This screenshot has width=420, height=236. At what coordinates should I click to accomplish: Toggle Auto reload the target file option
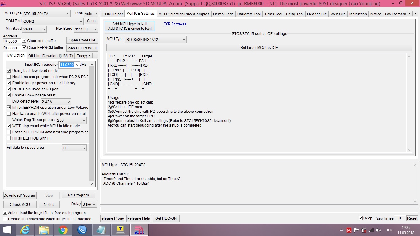(x=5, y=213)
